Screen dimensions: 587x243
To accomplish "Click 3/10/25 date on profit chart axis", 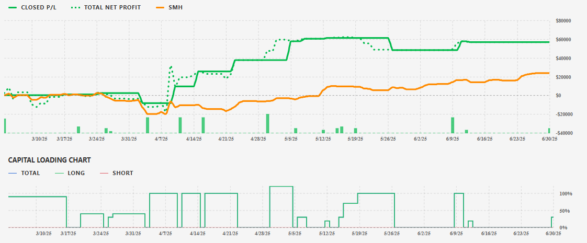I will tap(39, 138).
